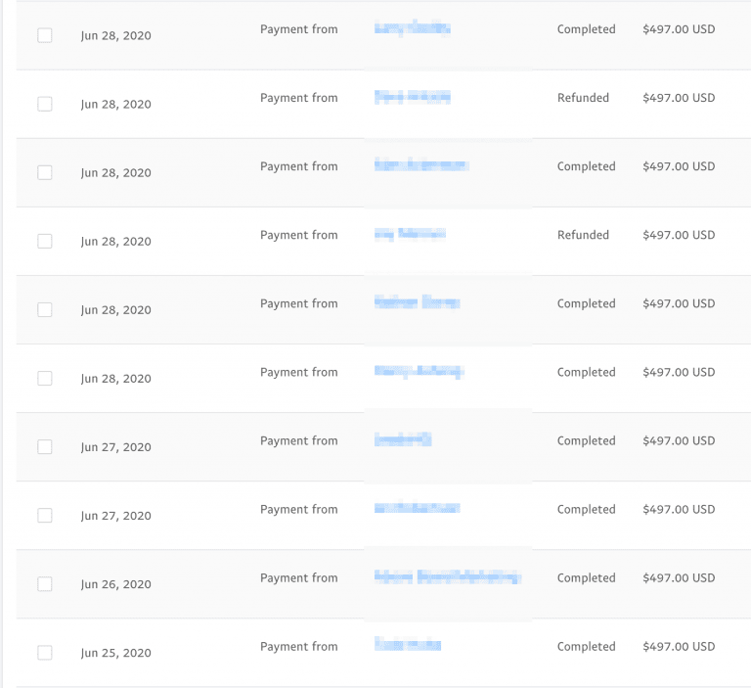Screen dimensions: 751x688
Task: Tick the checkbox of the first Refunded payment
Action: click(45, 104)
